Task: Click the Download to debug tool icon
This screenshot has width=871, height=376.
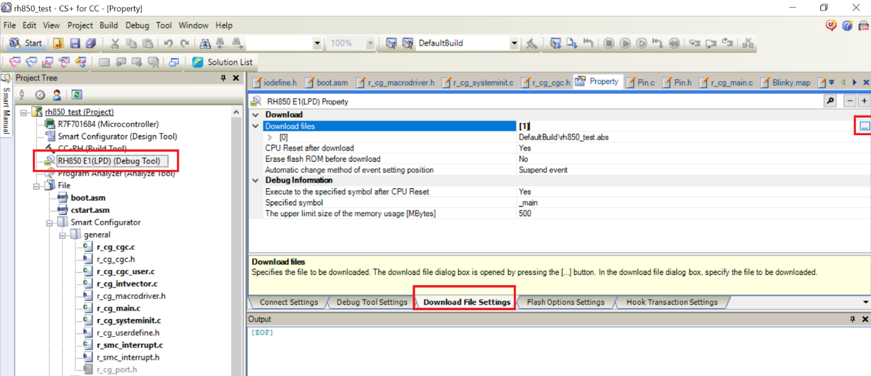Action: click(572, 44)
